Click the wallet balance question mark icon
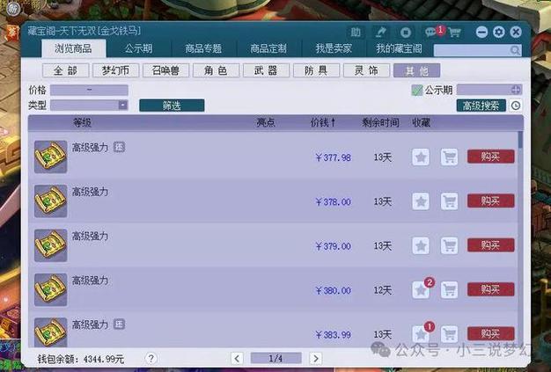The image size is (551, 372). [151, 359]
